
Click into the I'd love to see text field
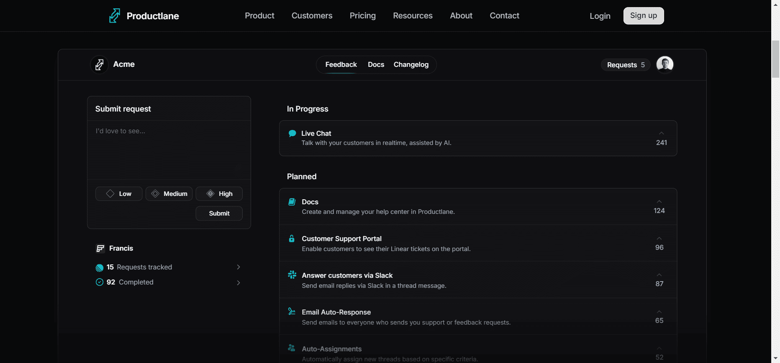(169, 150)
